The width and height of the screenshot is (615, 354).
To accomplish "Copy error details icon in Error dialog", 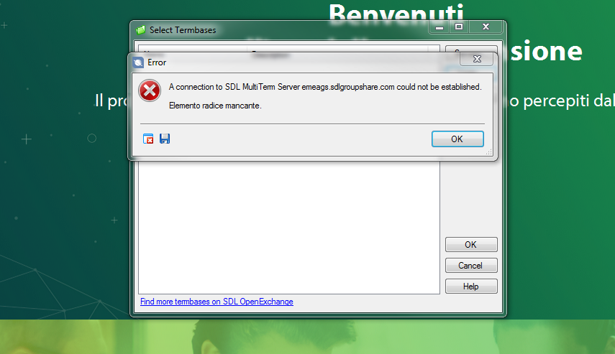I will [x=148, y=139].
